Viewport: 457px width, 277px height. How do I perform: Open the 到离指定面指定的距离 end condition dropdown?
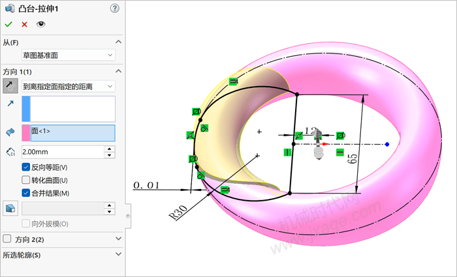[69, 86]
